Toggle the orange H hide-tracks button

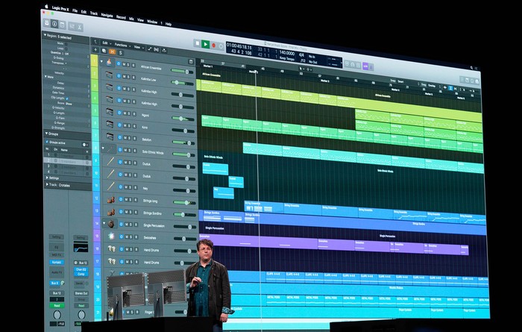pos(112,52)
